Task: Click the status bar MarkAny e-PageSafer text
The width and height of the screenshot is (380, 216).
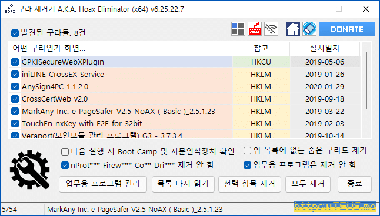Action: (135, 209)
